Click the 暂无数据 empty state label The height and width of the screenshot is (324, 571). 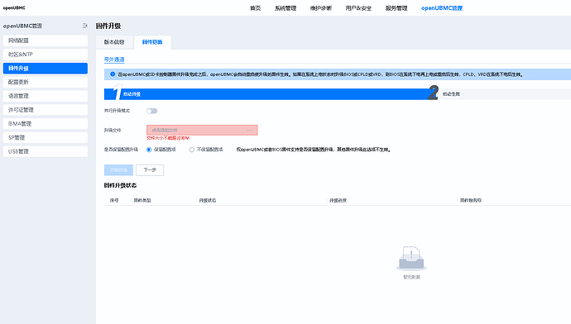coord(411,277)
